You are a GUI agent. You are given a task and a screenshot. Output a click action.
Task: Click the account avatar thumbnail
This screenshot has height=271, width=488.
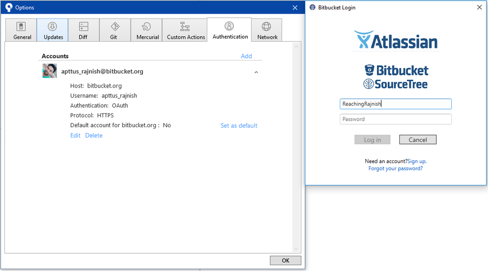[49, 71]
